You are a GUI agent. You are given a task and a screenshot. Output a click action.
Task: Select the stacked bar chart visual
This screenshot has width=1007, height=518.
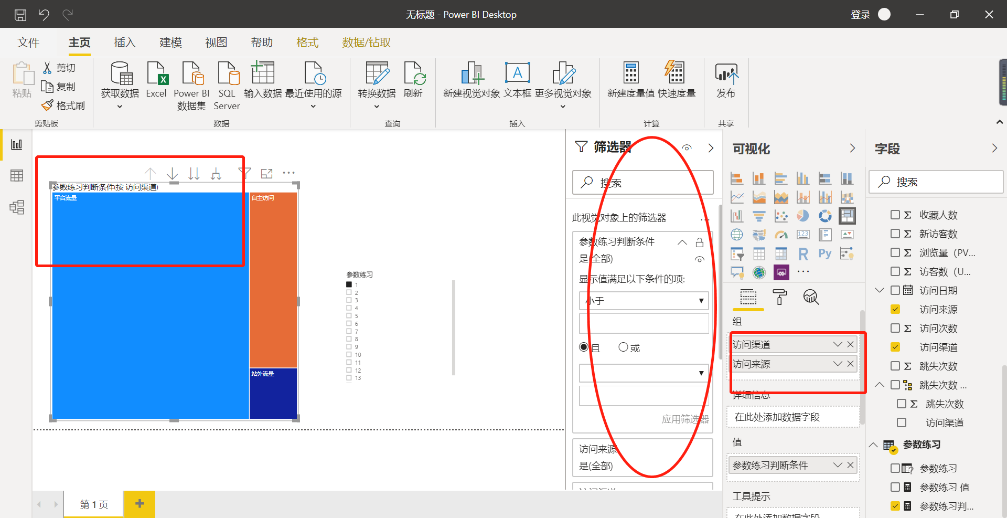click(x=737, y=178)
